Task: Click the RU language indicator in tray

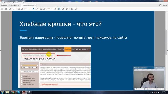Action: click(148, 92)
